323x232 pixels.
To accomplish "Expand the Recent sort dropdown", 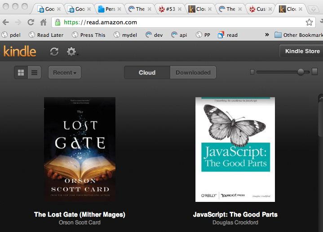I will click(x=64, y=72).
